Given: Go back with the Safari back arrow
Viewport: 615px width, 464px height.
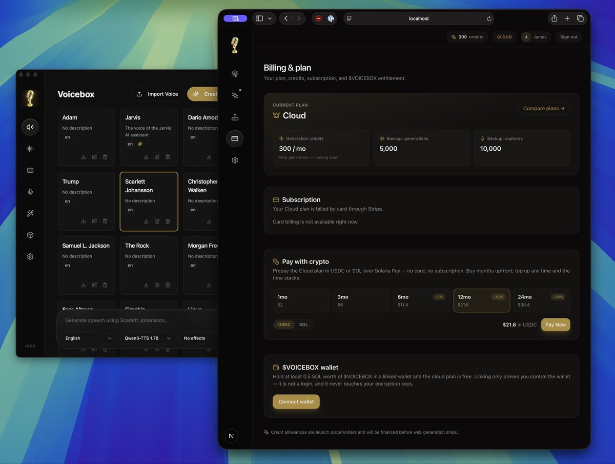Looking at the screenshot, I should (286, 18).
